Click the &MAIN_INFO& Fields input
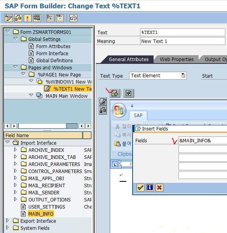This screenshot has height=233, width=227. point(203,140)
